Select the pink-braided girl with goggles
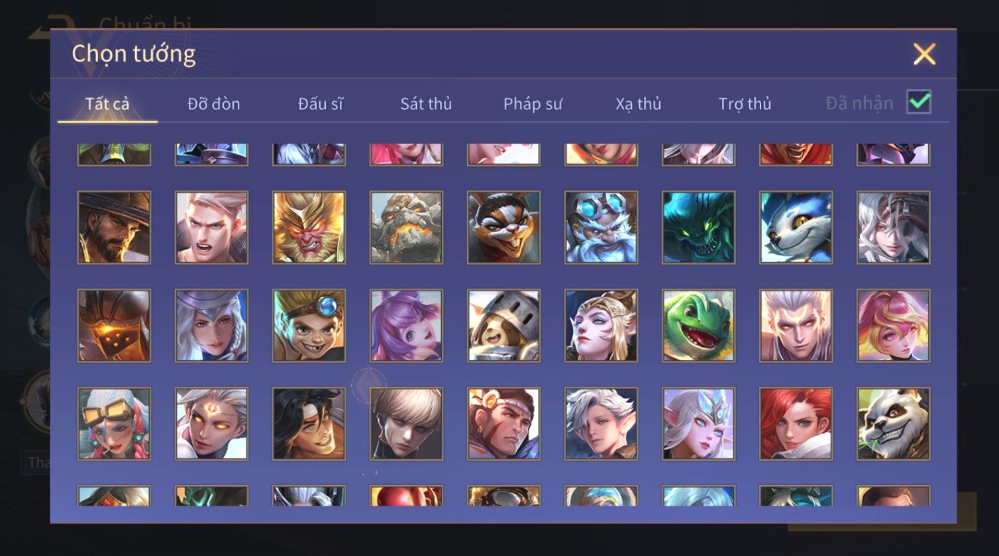 point(114,424)
